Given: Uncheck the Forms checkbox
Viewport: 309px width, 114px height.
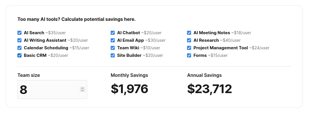Looking at the screenshot, I should tap(189, 55).
